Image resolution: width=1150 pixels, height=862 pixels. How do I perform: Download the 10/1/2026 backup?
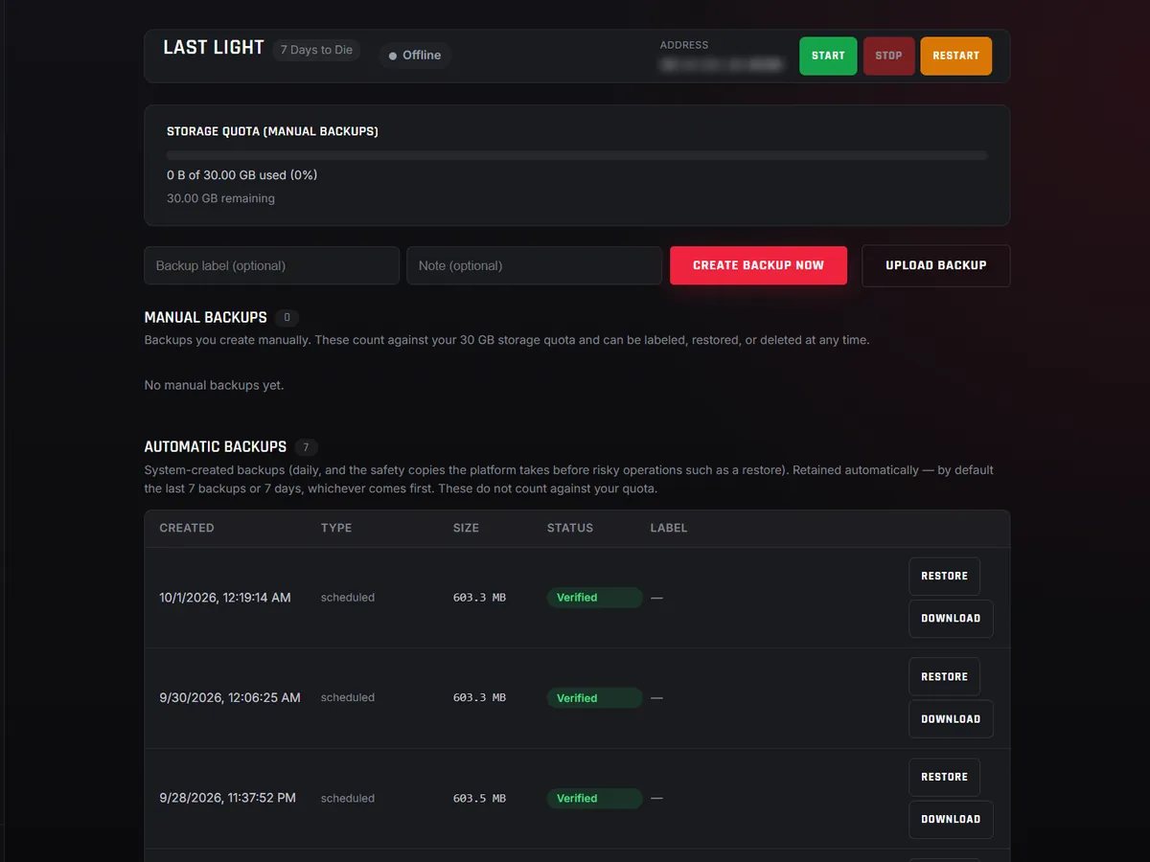pos(951,619)
